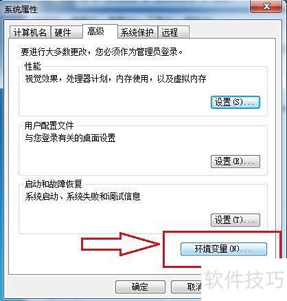Screen dimensions: 287x301
Task: Switch to the 远程 tab
Action: coord(174,32)
